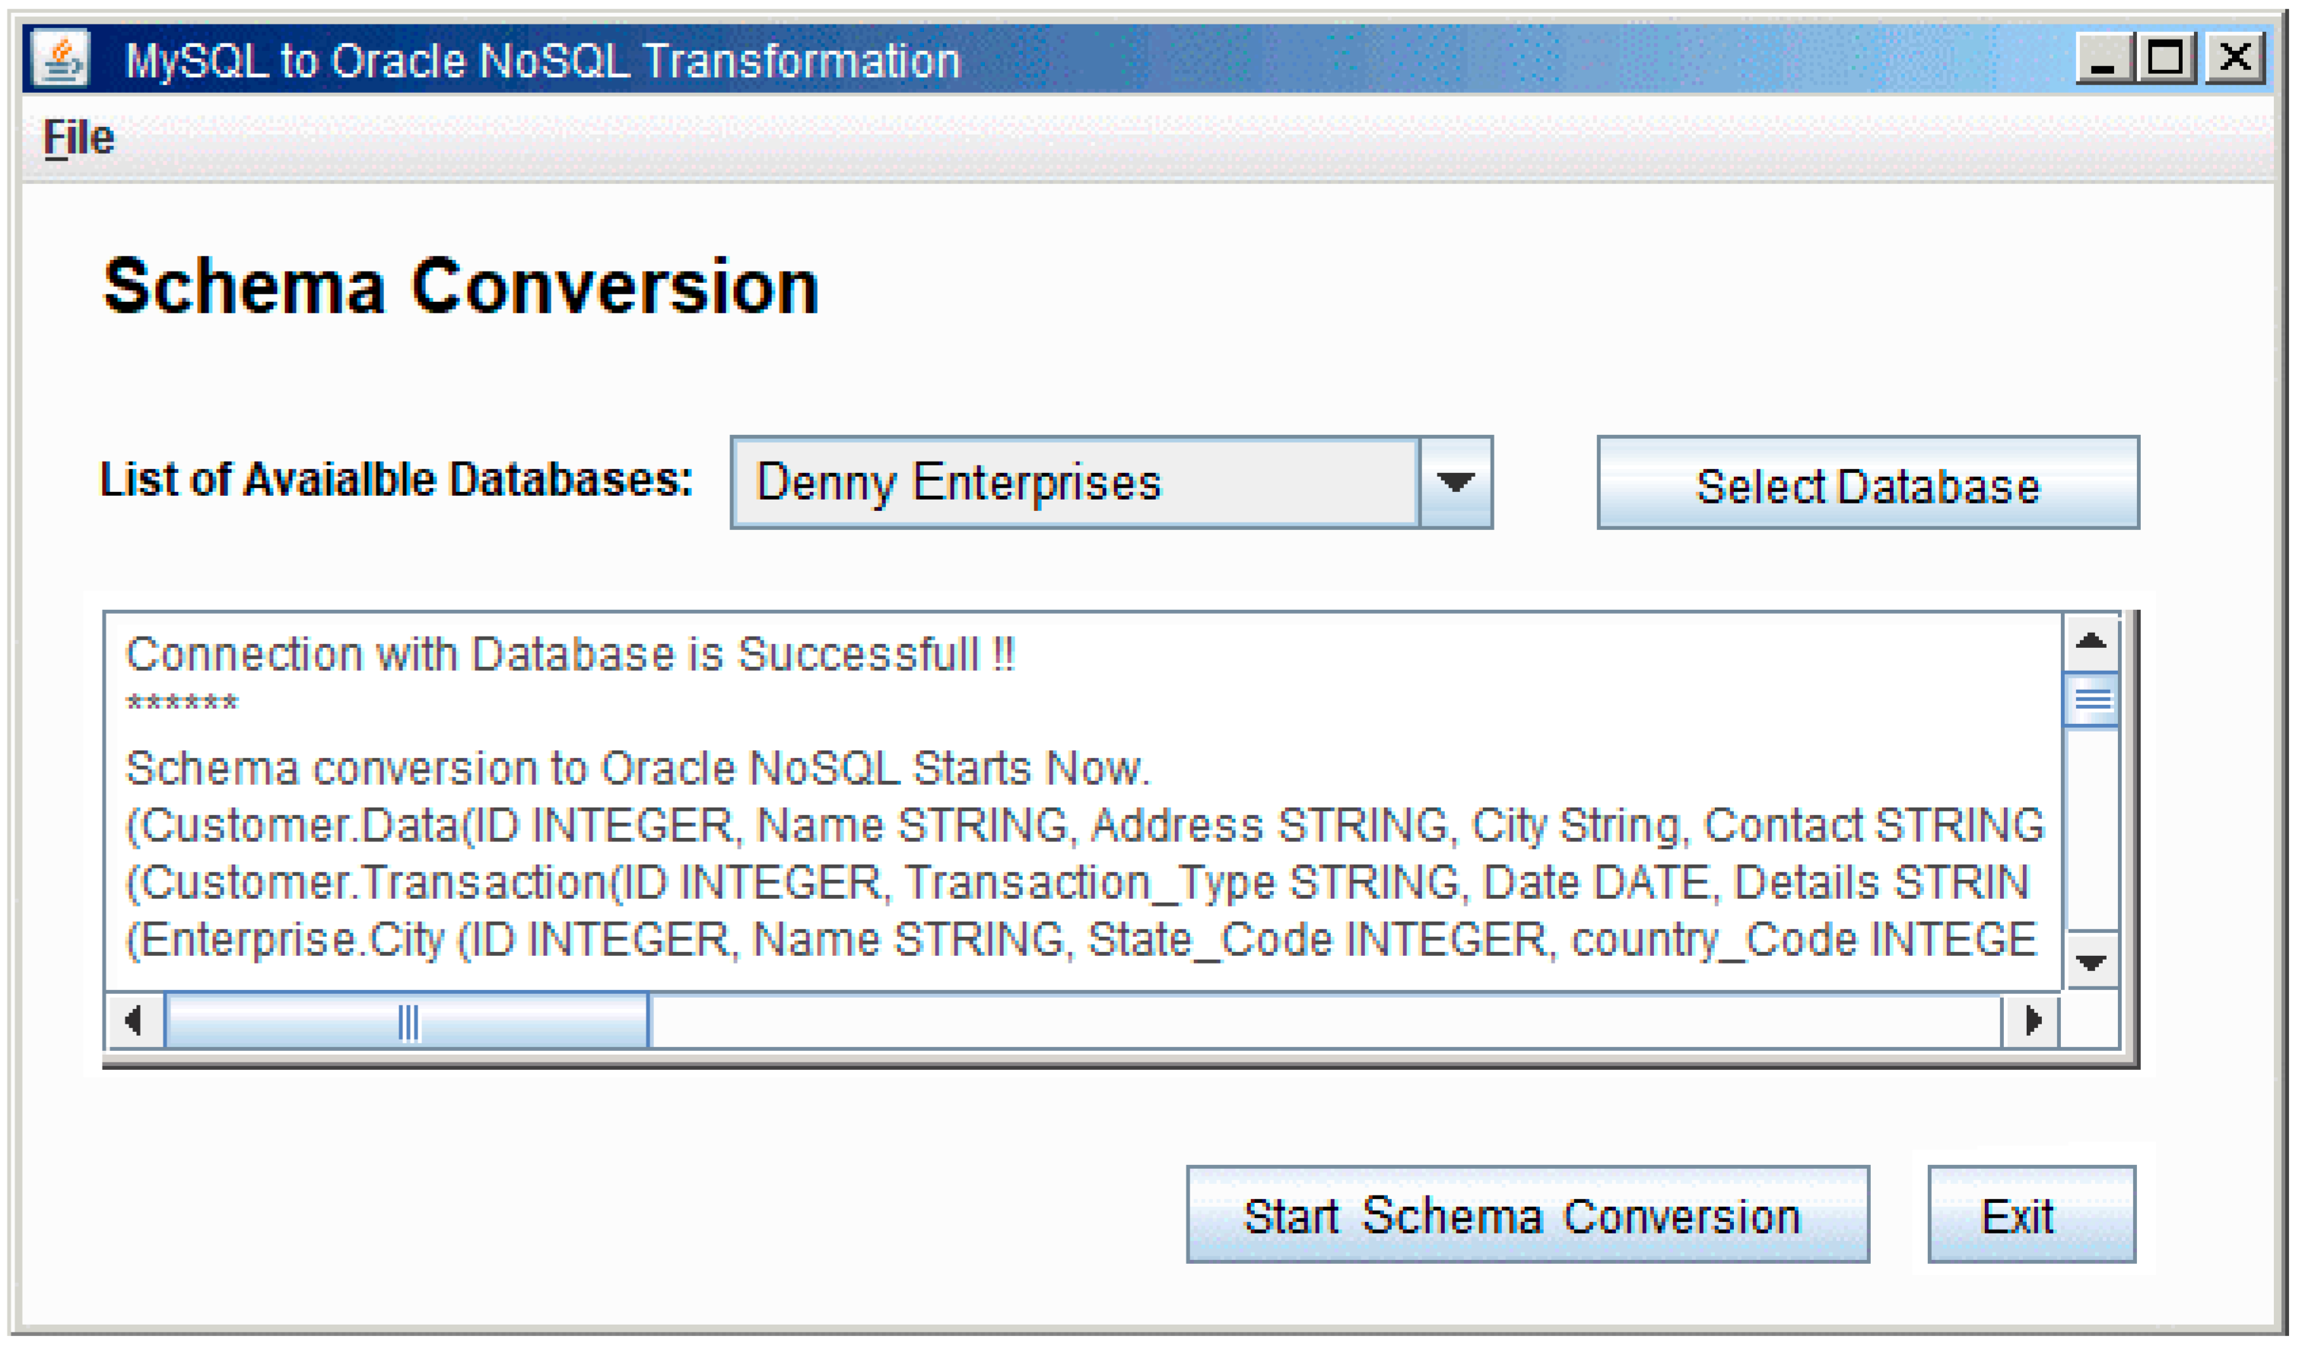Click the vertical scrollbar thumb

(2091, 700)
